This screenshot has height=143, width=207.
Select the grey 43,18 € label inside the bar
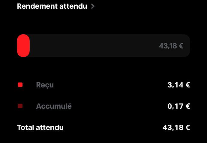click(x=171, y=46)
